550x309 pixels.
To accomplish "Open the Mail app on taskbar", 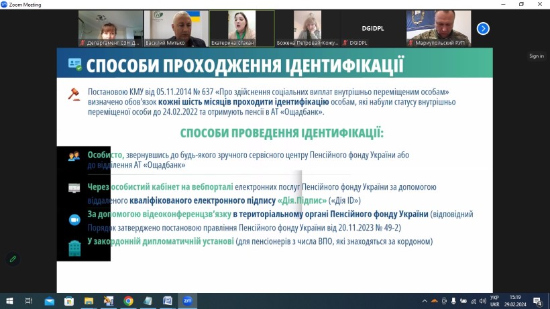I will [50, 301].
